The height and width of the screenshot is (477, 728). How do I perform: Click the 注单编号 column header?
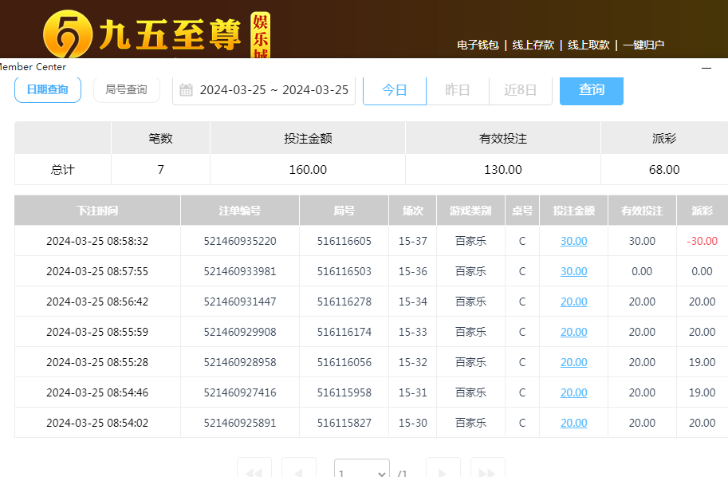[240, 211]
